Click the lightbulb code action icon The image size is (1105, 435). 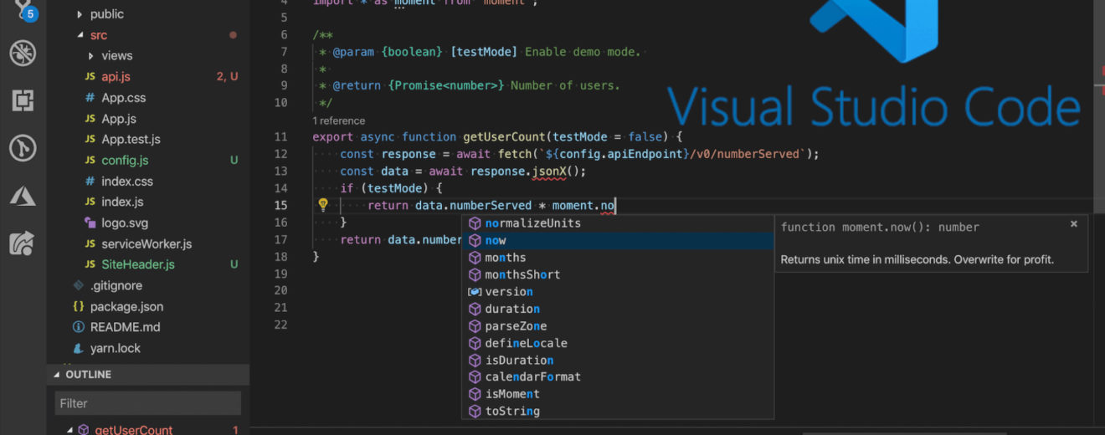click(x=322, y=205)
